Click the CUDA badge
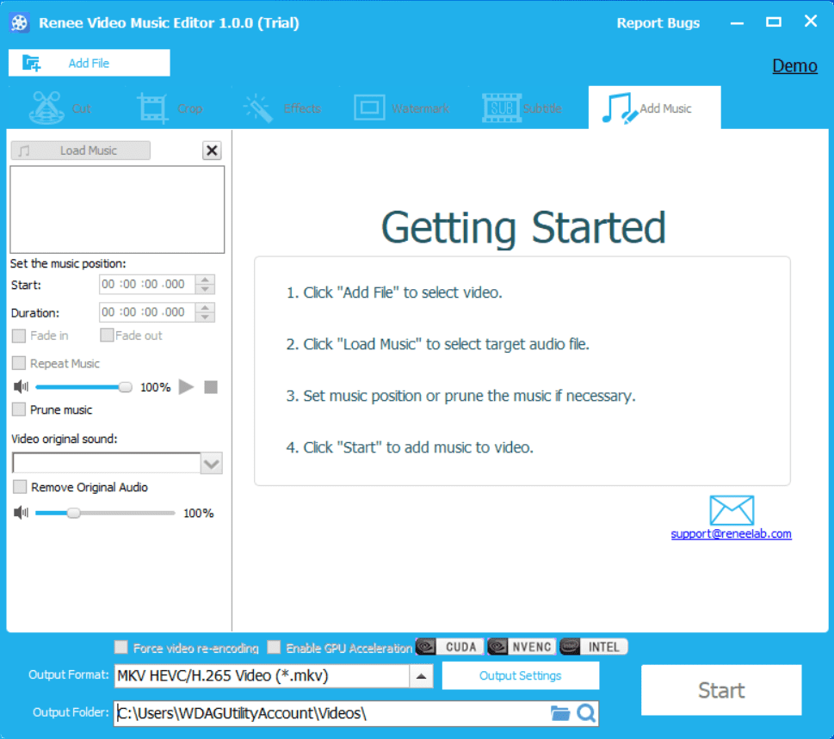 [450, 647]
